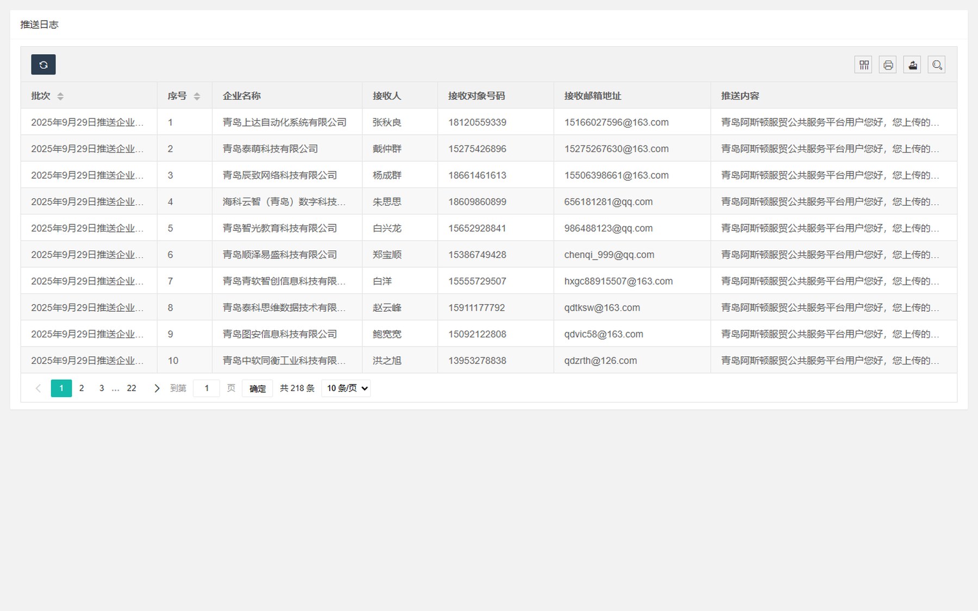Sort by 批次 column arrows
The height and width of the screenshot is (611, 978).
(x=60, y=96)
